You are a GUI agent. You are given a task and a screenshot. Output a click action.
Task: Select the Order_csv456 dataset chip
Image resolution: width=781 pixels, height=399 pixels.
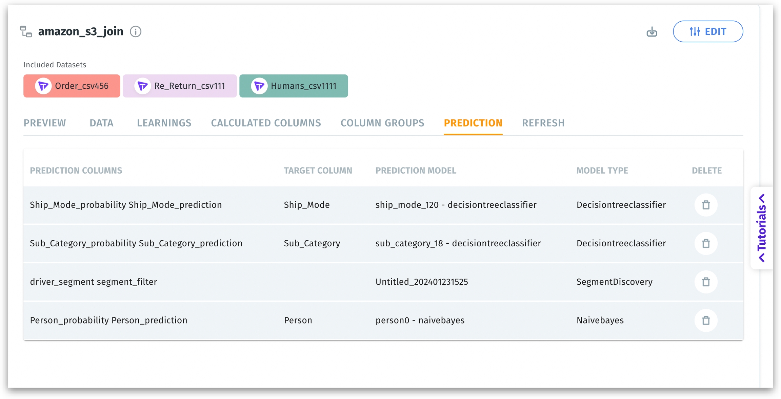81,86
